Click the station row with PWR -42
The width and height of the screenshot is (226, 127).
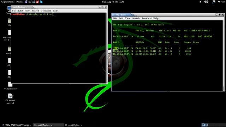[x=152, y=48]
